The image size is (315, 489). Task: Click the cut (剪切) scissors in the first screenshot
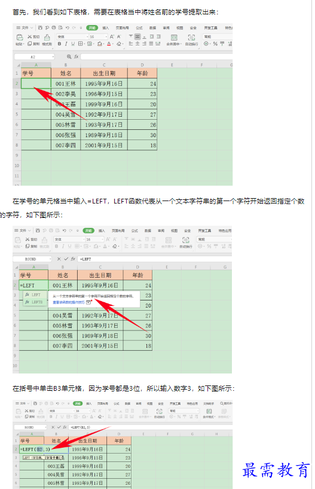tap(30, 37)
